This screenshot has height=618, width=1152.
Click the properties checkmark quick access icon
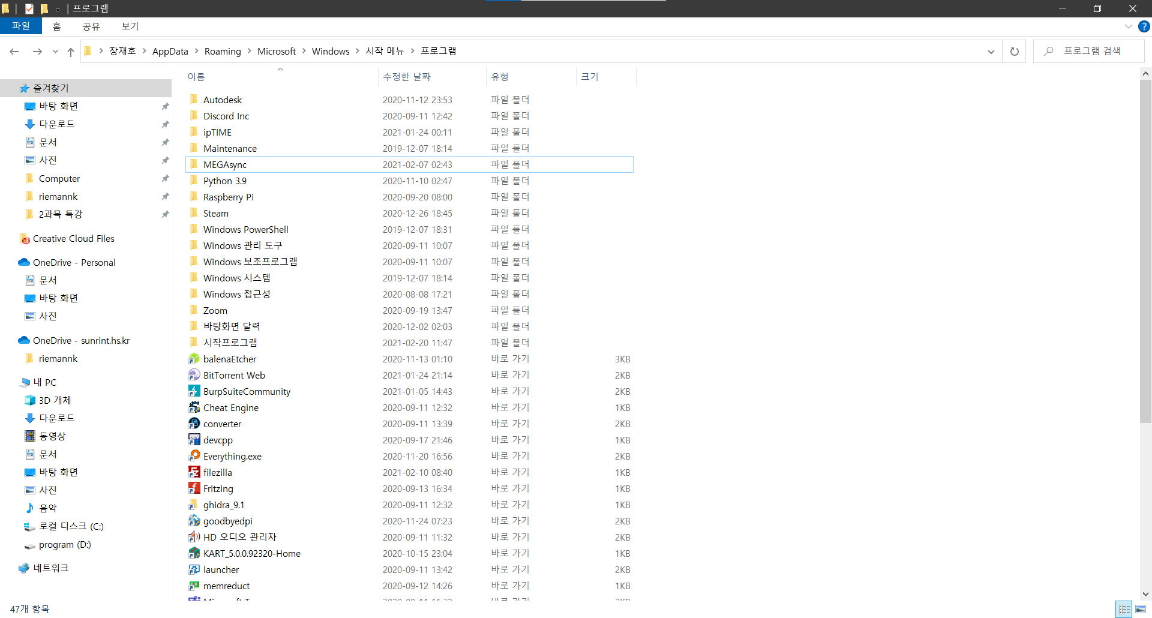point(29,9)
